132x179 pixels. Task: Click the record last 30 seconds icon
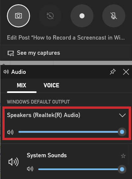pos(50,16)
